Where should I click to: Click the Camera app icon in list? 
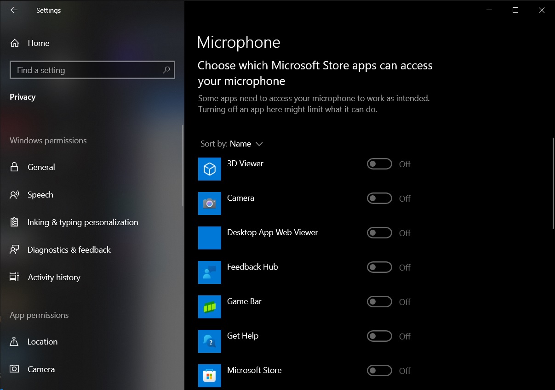click(209, 203)
